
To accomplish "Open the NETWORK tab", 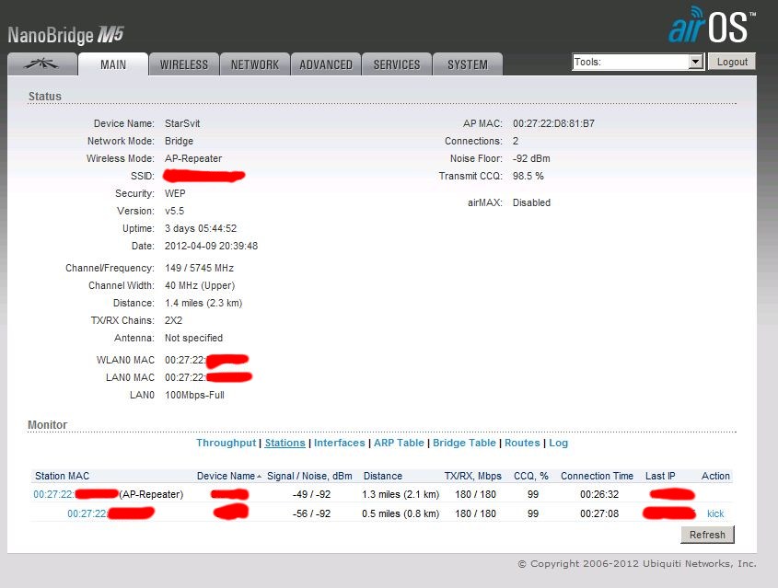I will [255, 64].
